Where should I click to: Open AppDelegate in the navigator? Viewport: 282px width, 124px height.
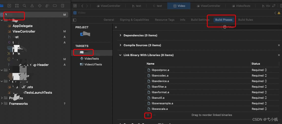[x=23, y=26]
